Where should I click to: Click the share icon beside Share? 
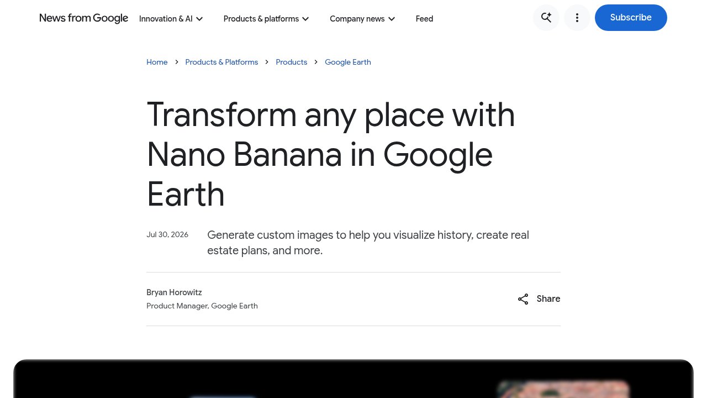click(523, 299)
